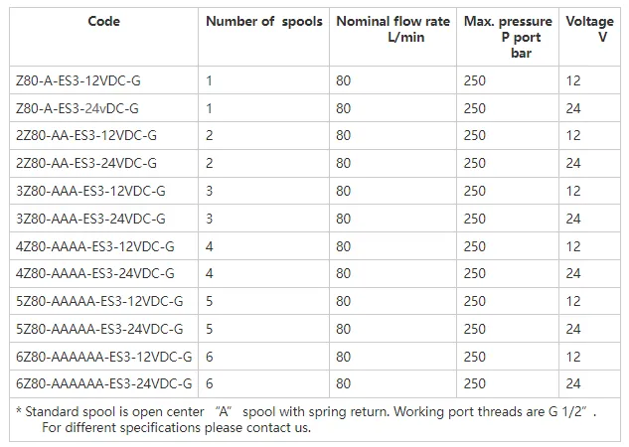The image size is (629, 447).
Task: Click the 4Z80-AAAA-ES3-12VDC-G code cell
Action: click(95, 246)
